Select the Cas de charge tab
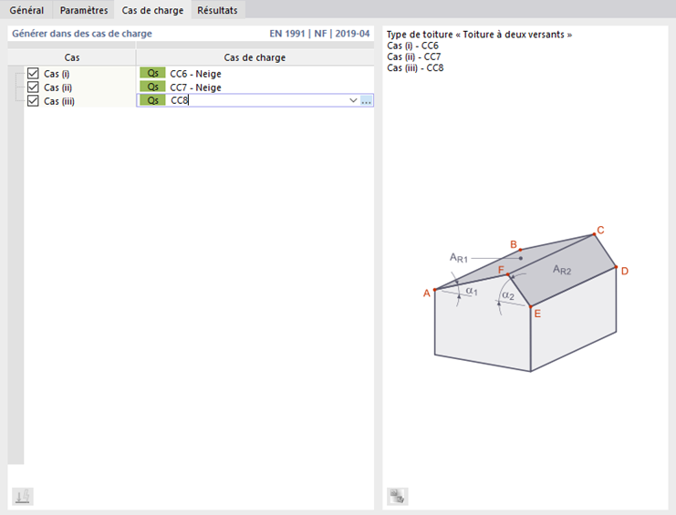 (152, 10)
